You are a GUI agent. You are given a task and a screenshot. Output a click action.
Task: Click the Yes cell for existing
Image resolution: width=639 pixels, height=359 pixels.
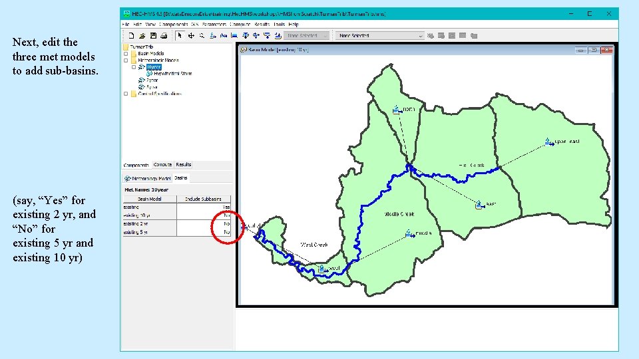(x=204, y=207)
